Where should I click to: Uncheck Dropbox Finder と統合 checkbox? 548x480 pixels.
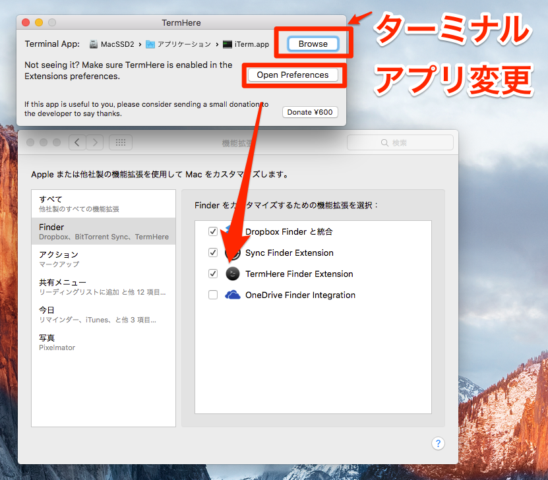213,231
